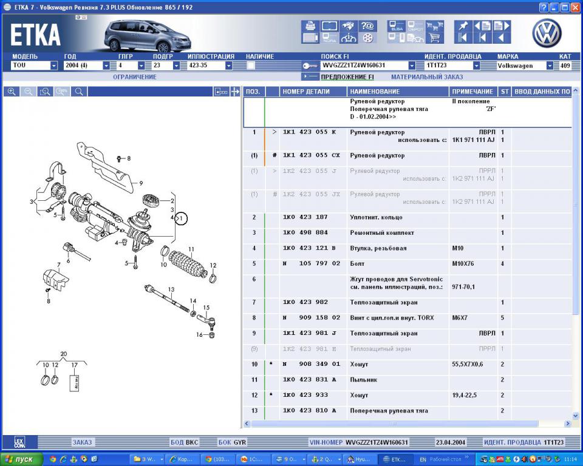Click the expand panel arrow icon
Viewport: 583px width, 466px height.
235,92
